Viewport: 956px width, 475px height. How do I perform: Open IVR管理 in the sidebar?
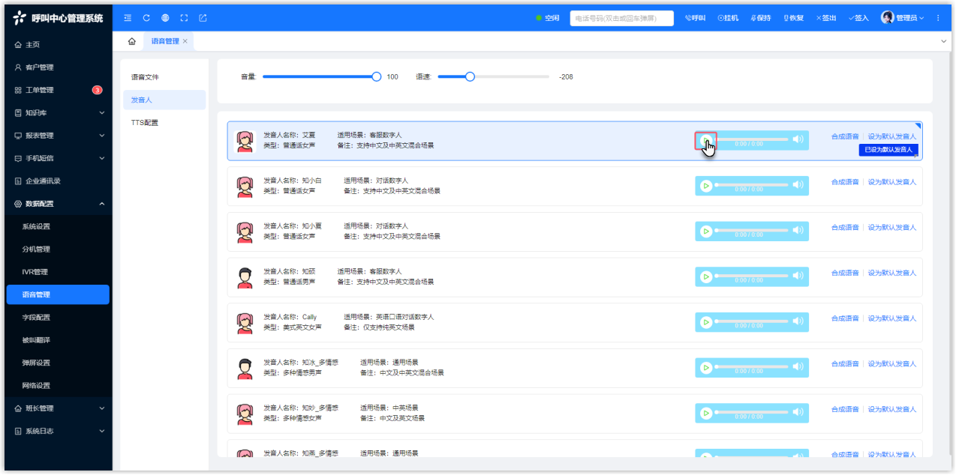click(x=35, y=272)
